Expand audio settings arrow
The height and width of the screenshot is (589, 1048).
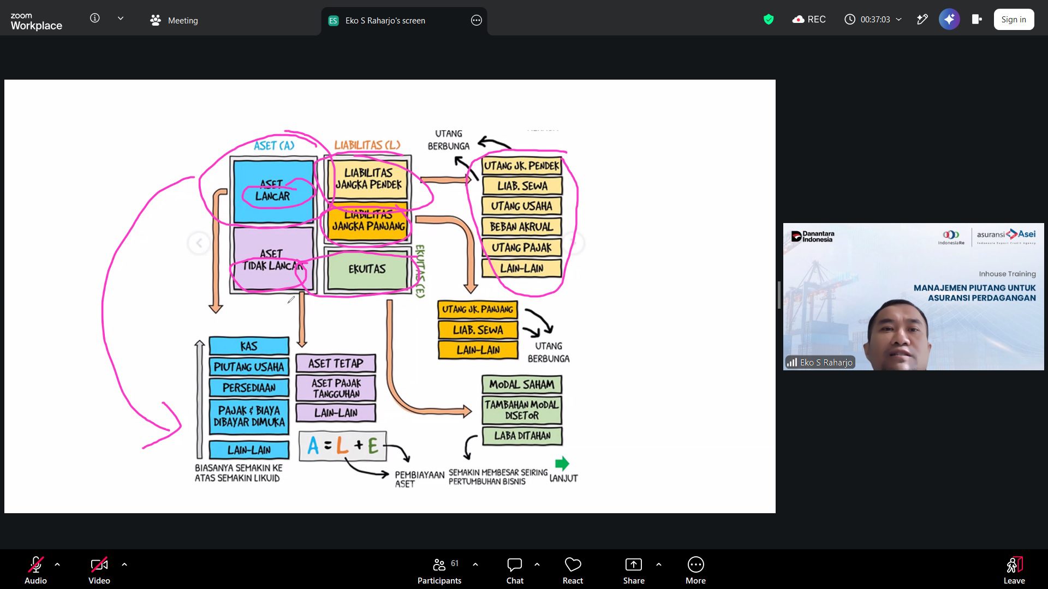(57, 564)
